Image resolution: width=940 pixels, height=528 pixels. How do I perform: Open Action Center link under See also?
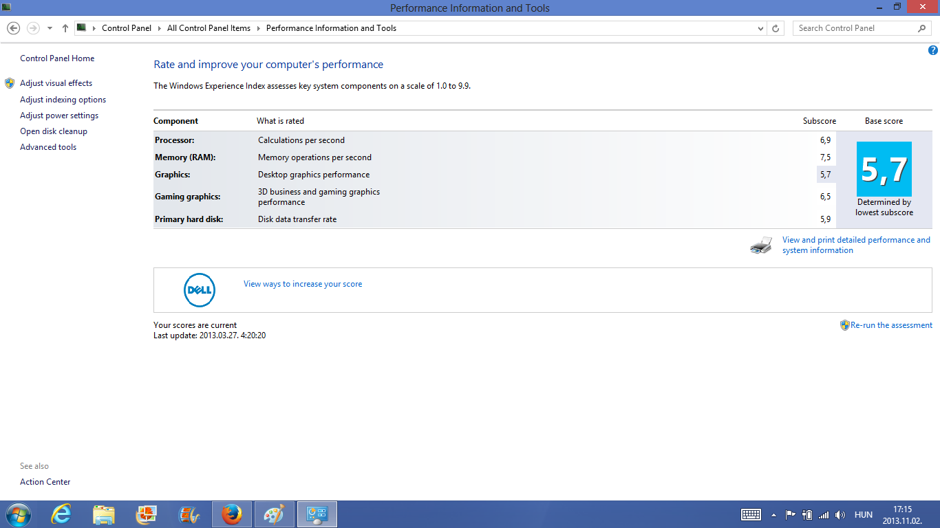coord(45,482)
